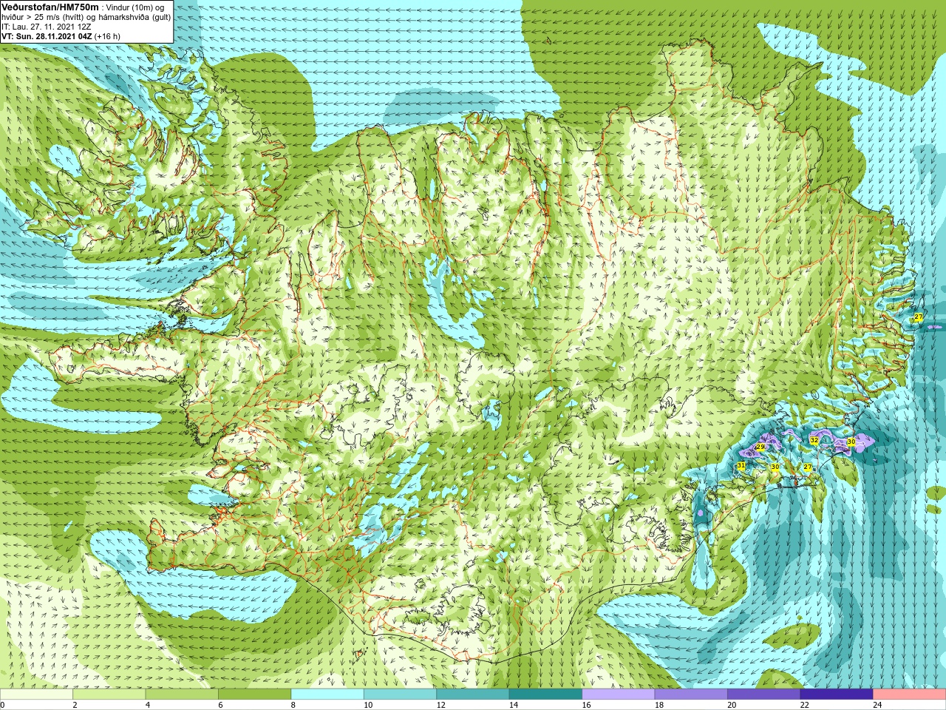This screenshot has height=710, width=946.
Task: Click the legend scale number 10
Action: [x=368, y=705]
